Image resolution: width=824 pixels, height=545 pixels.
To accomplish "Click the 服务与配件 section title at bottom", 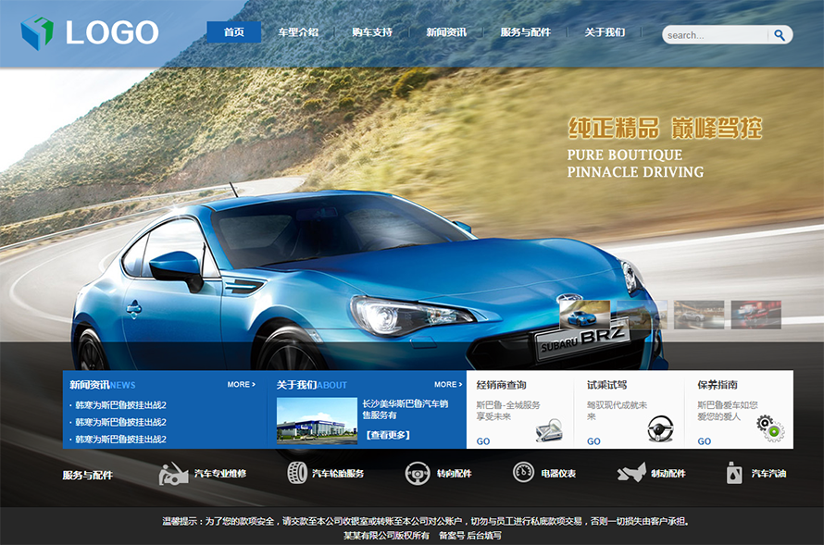I will (x=88, y=476).
